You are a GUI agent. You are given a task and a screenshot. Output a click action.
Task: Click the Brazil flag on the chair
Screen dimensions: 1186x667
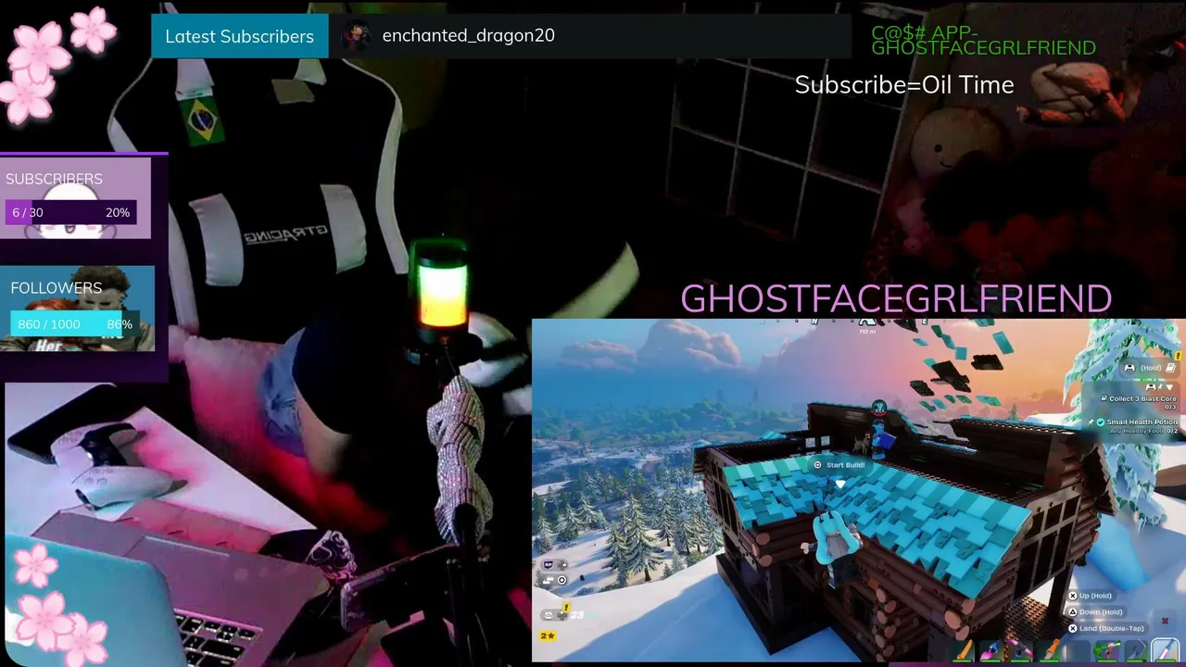(202, 120)
